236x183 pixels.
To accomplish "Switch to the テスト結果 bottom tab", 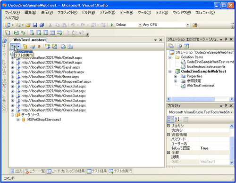I will (x=97, y=171).
